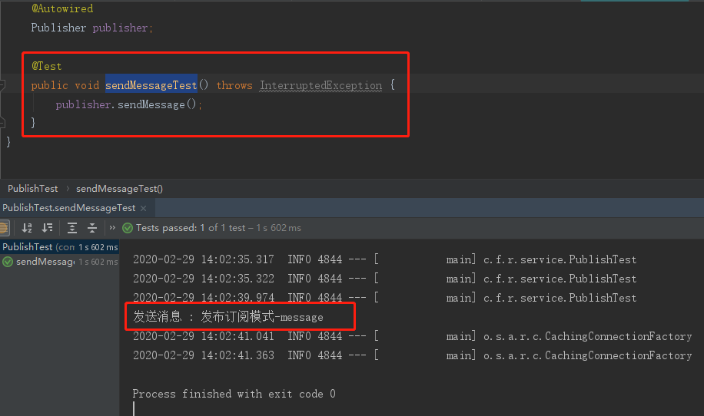Click the sort alphabetically icon in test toolbar
Image resolution: width=704 pixels, height=416 pixels.
27,228
